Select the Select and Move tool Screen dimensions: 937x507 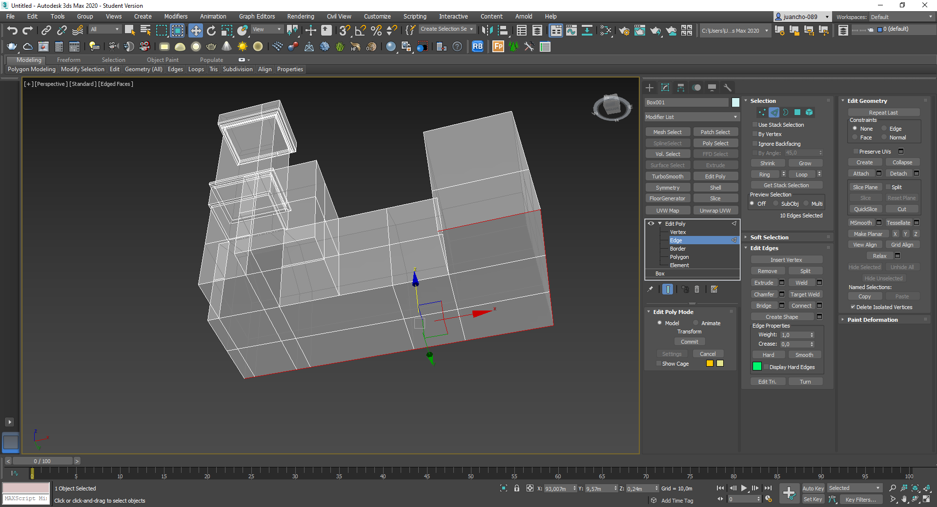point(195,31)
